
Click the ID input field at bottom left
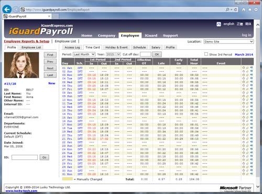tap(25, 157)
